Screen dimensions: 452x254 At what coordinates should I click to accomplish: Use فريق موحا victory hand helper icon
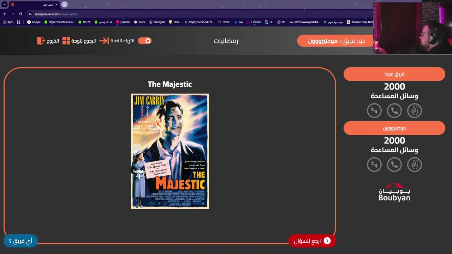414,111
